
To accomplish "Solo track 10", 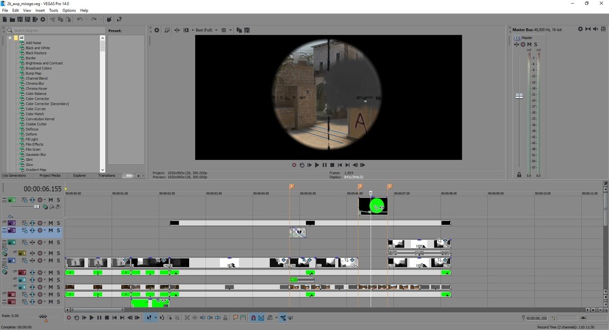I will point(58,295).
